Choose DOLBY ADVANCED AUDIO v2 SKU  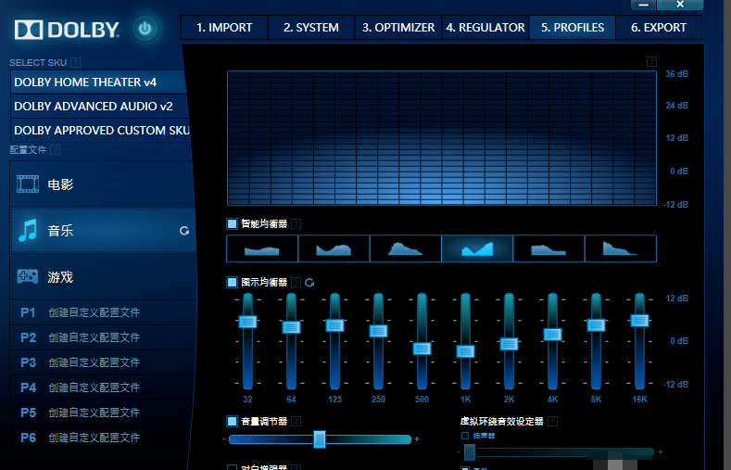[97, 106]
